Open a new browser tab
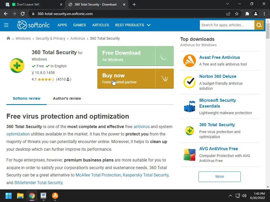Screen dimensions: 270x202 [x=134, y=4]
